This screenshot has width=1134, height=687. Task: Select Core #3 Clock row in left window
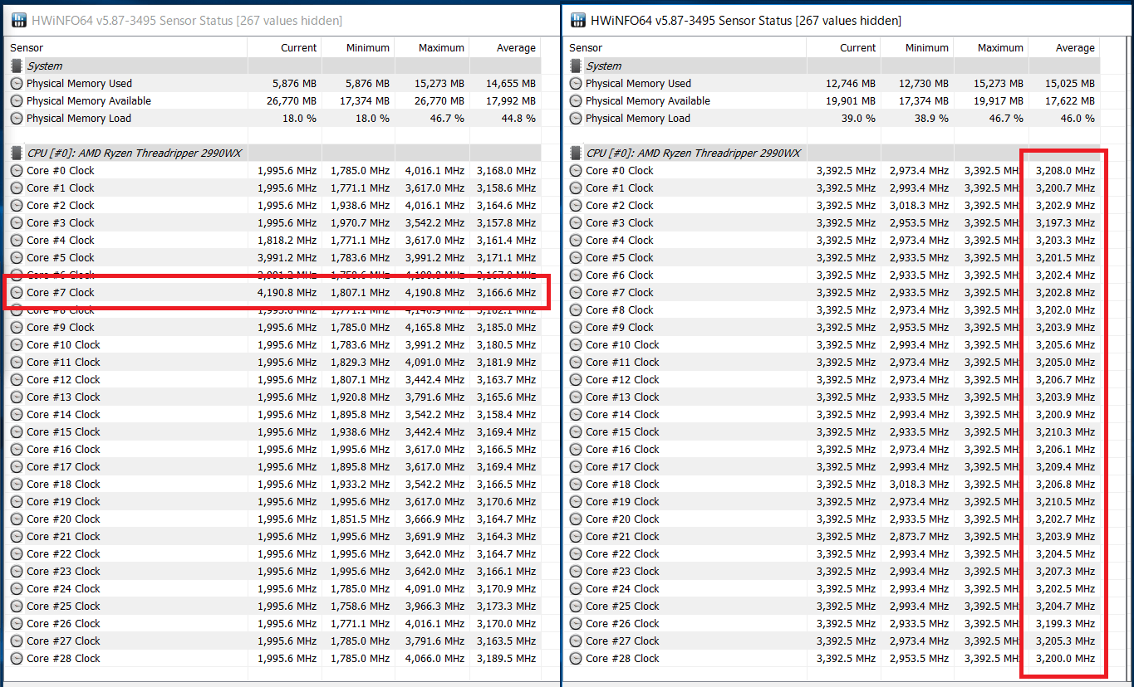(273, 222)
